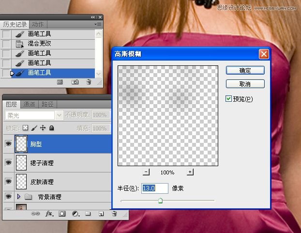Hide the 背景清理 group
The height and width of the screenshot is (233, 301).
[8, 197]
